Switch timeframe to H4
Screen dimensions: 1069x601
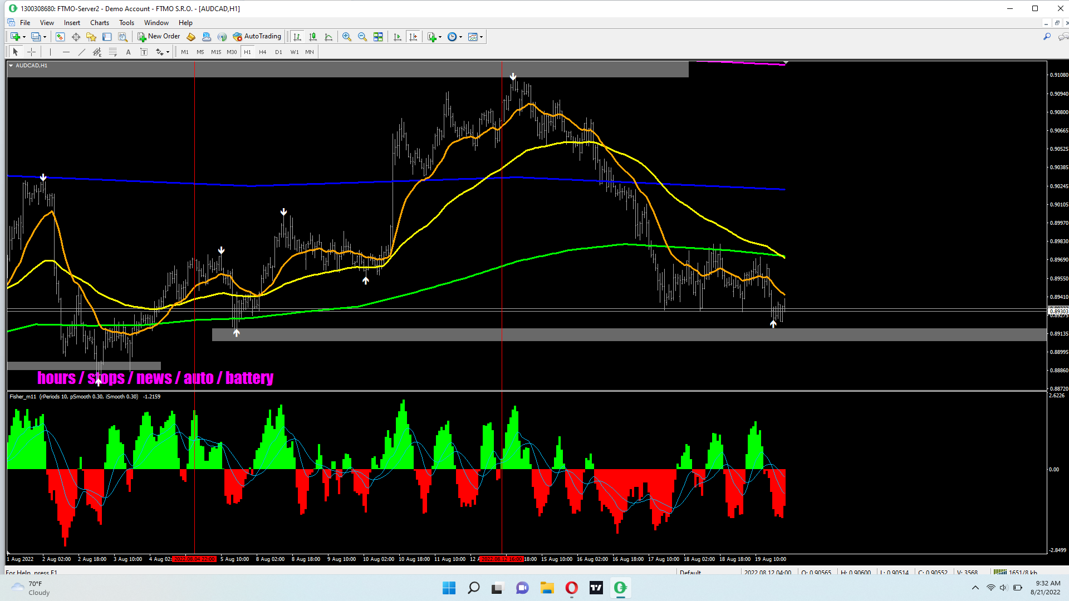[x=263, y=52]
